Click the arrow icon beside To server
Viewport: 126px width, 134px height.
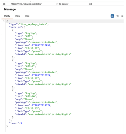[x=57, y=4]
